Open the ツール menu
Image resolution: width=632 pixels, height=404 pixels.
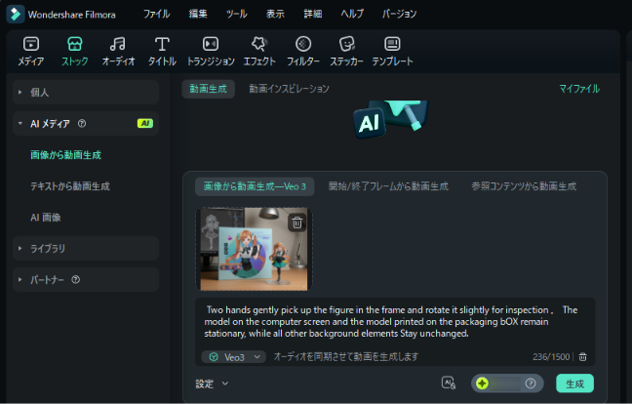(x=237, y=14)
